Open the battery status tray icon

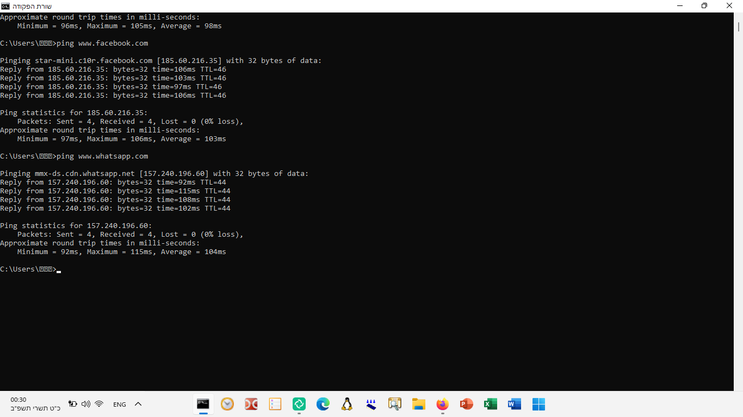click(73, 404)
